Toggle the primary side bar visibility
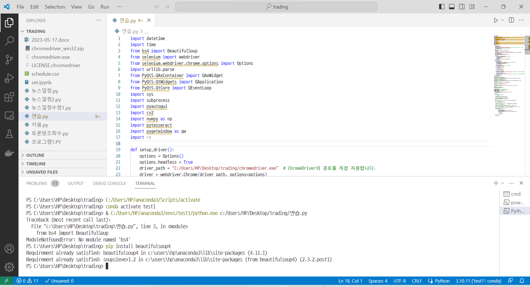530x287 pixels. (442, 7)
